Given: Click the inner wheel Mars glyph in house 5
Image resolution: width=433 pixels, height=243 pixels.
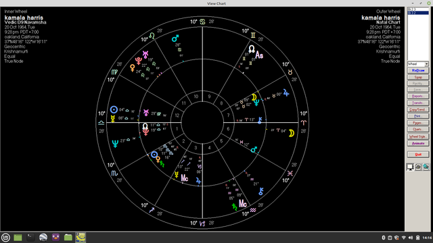Looking at the screenshot, I should 254,150.
